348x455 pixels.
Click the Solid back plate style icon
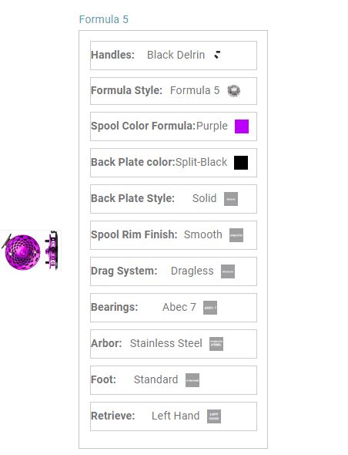click(231, 199)
